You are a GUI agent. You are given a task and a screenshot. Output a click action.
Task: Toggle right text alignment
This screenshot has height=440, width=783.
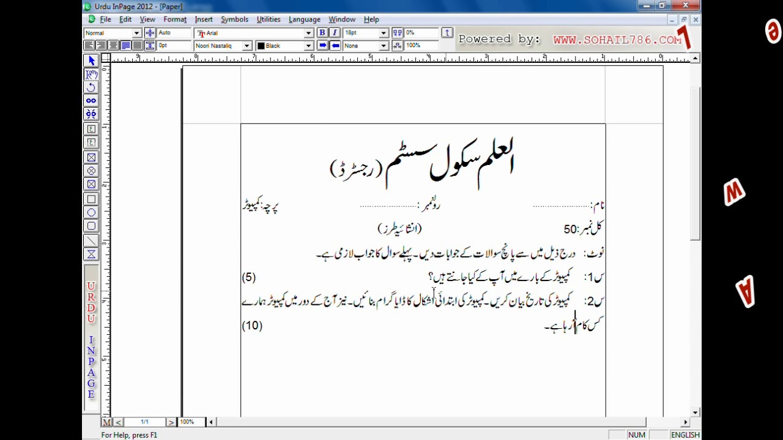(x=113, y=46)
